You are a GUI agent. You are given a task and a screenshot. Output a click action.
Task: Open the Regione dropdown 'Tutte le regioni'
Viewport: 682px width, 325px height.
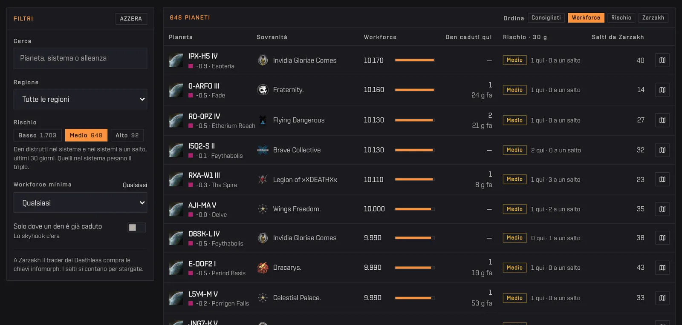pyautogui.click(x=80, y=99)
